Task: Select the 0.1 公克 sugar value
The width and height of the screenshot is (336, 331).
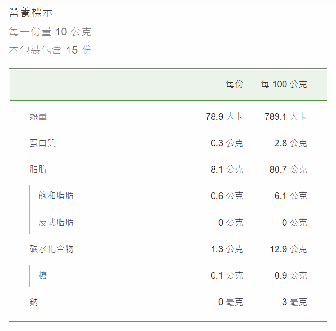Action: coord(227,275)
